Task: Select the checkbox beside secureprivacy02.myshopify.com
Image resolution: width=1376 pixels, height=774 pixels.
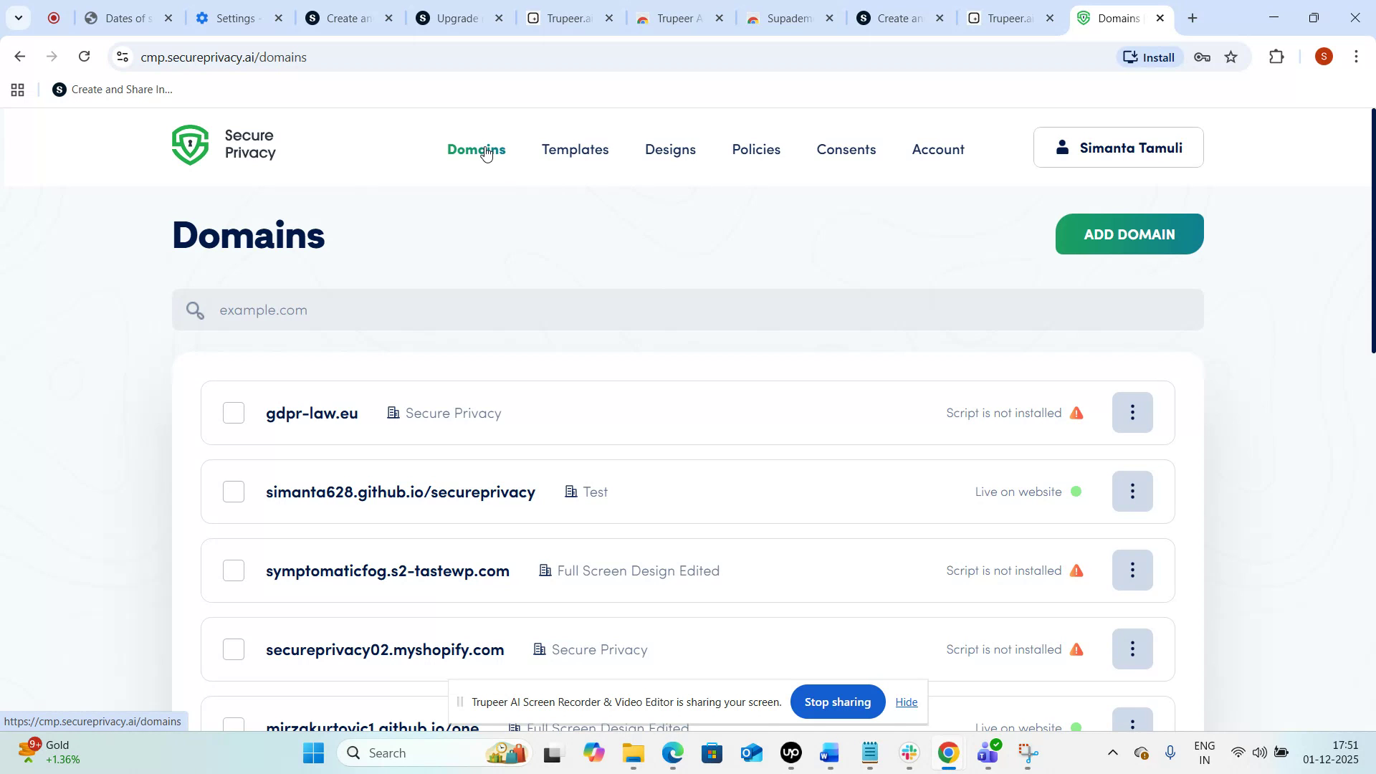Action: (x=234, y=649)
